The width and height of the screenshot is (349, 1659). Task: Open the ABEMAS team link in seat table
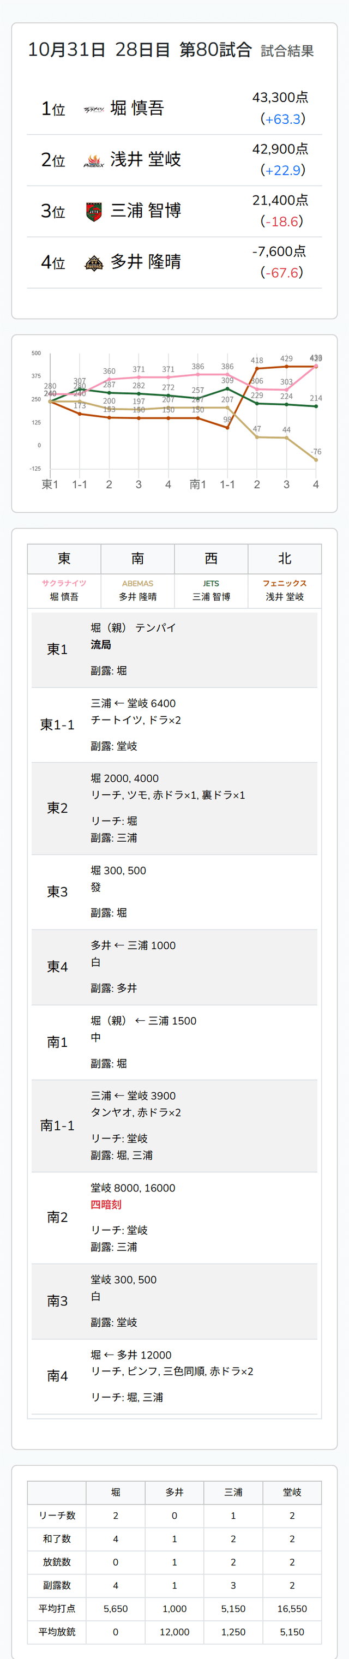click(137, 583)
